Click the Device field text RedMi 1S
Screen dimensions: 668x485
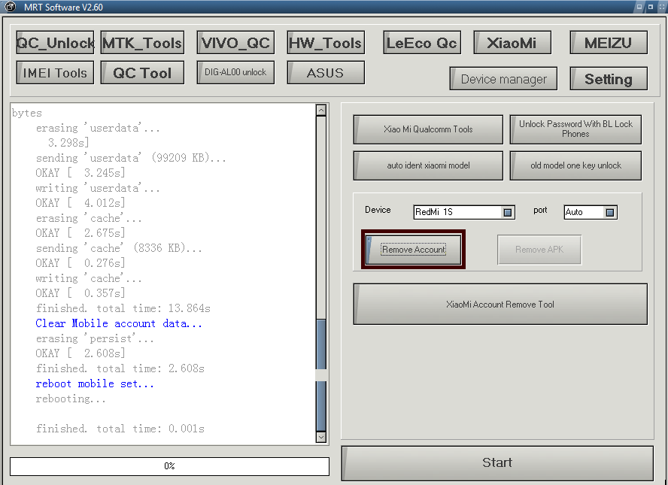tap(434, 212)
